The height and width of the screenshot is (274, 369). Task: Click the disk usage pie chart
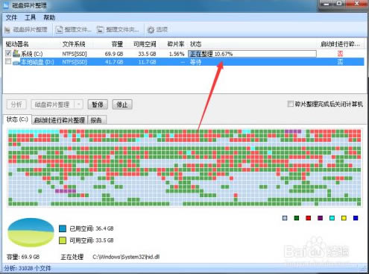pyautogui.click(x=31, y=232)
